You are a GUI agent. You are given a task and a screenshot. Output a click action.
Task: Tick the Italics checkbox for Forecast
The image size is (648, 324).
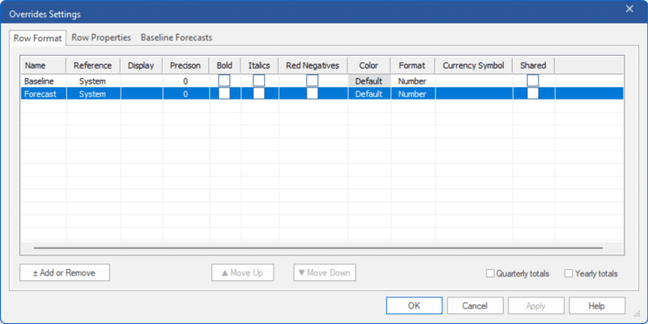click(258, 94)
